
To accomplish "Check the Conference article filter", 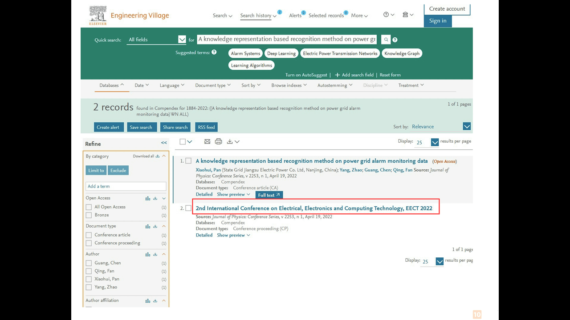I will point(89,235).
